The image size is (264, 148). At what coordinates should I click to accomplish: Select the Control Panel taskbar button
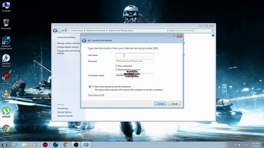pyautogui.click(x=86, y=145)
